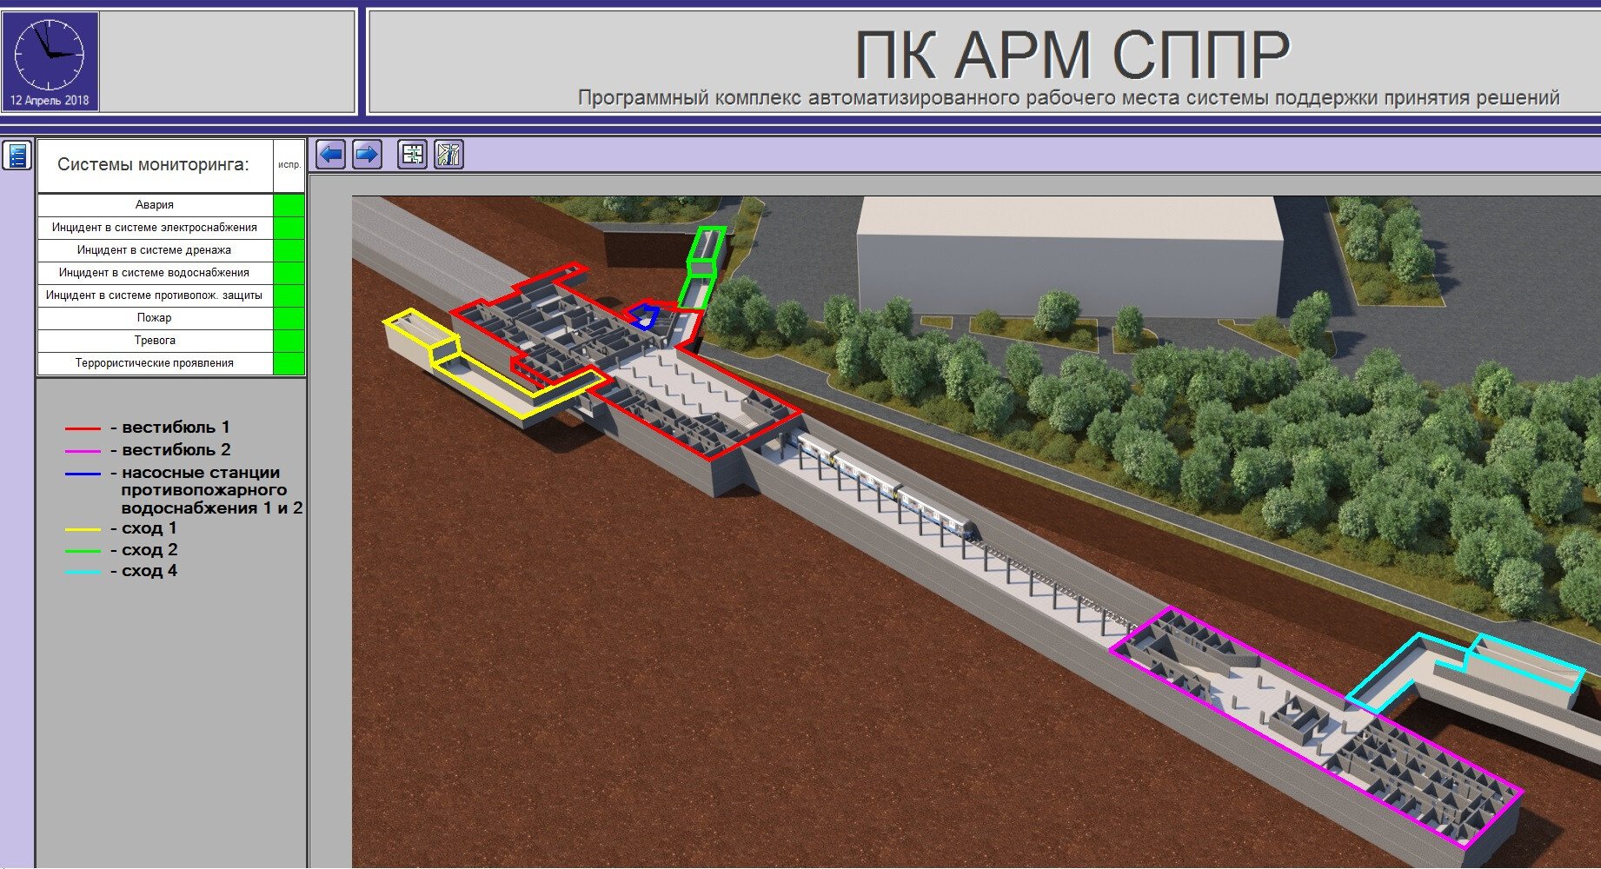Screen dimensions: 1601x869
Task: Open the list menu icon in left sidebar
Action: (x=17, y=156)
